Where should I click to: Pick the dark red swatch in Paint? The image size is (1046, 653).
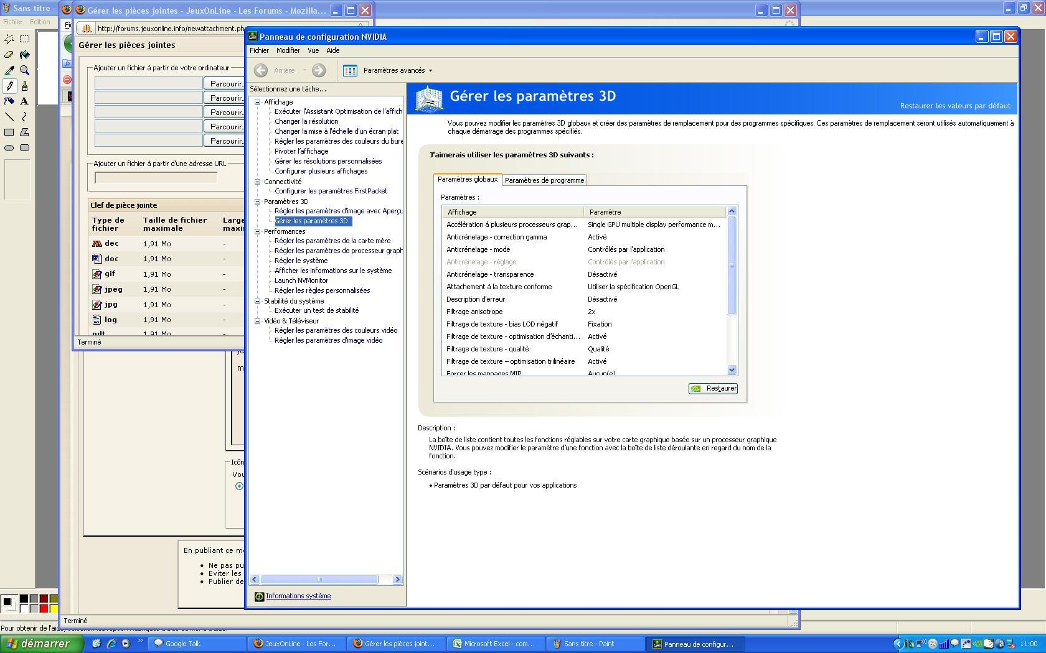[44, 598]
